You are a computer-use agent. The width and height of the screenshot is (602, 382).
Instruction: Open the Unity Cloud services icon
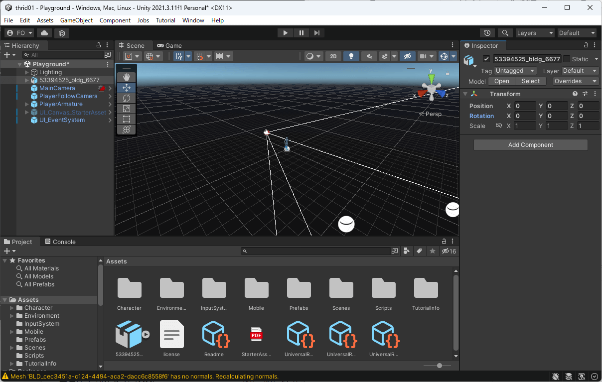pos(44,33)
